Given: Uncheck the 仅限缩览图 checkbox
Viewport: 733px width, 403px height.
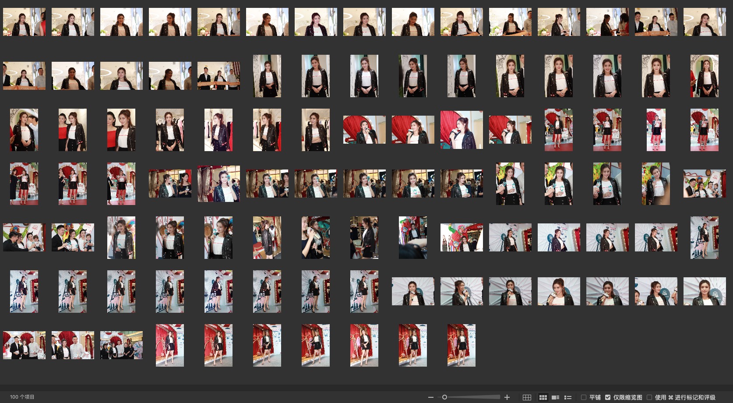Looking at the screenshot, I should [x=608, y=397].
